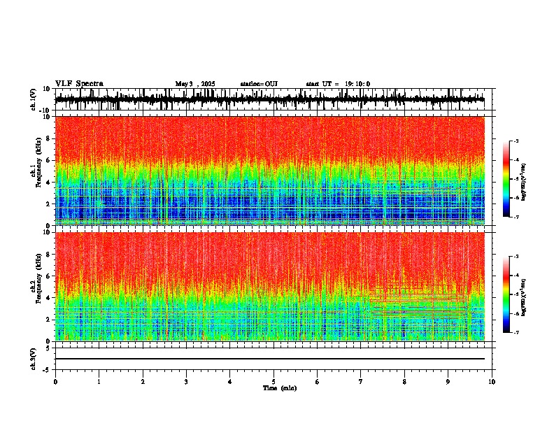Click the ch.3(V) flat line trace
The height and width of the screenshot is (428, 554).
click(270, 359)
